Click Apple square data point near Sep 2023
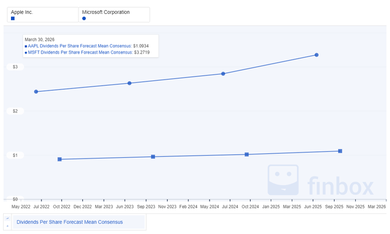This screenshot has height=234, width=390. [x=153, y=157]
